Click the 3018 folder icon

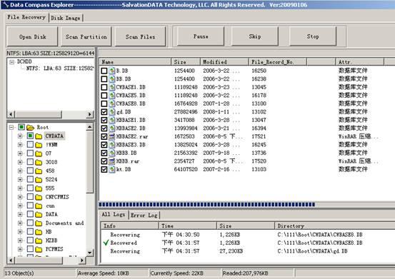click(x=39, y=162)
